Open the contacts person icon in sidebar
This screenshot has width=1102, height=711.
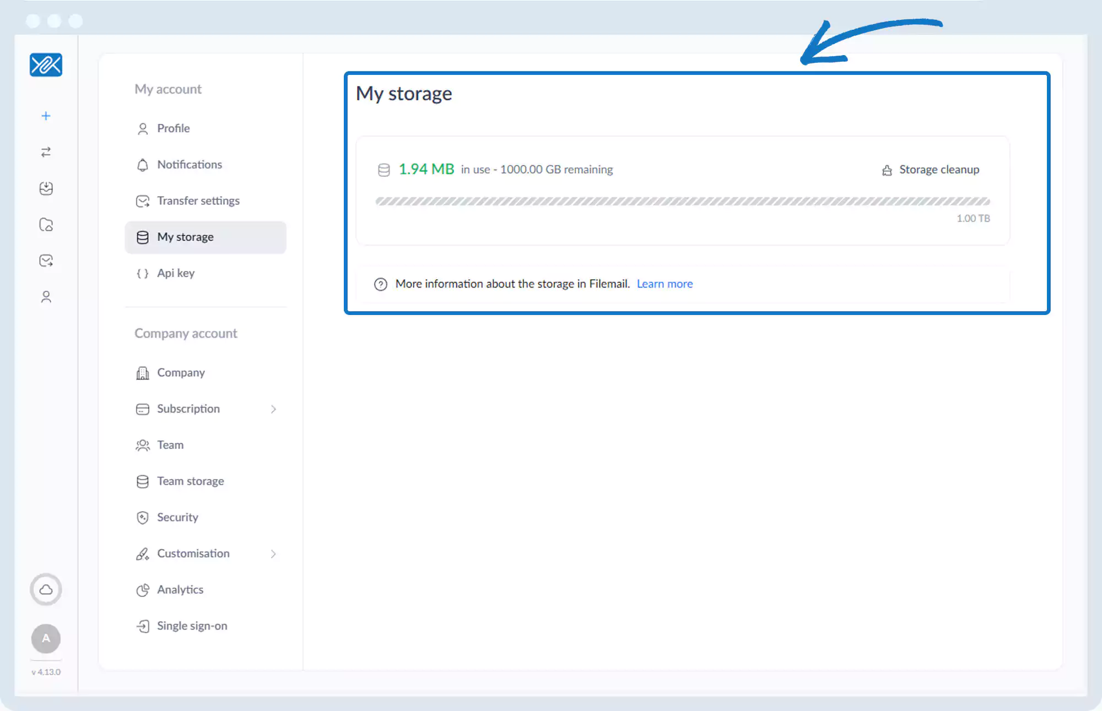pyautogui.click(x=46, y=297)
